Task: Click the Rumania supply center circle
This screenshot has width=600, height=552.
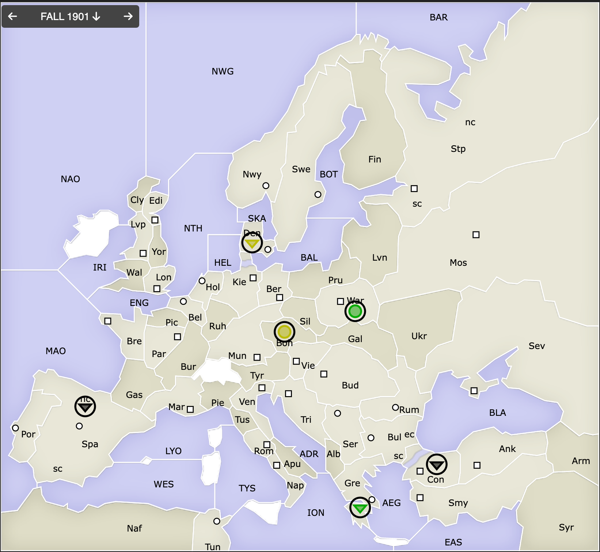Action: 395,407
